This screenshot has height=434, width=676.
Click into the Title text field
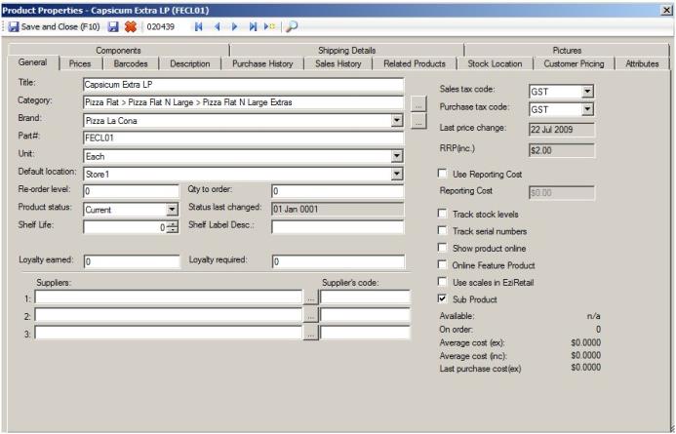[242, 84]
